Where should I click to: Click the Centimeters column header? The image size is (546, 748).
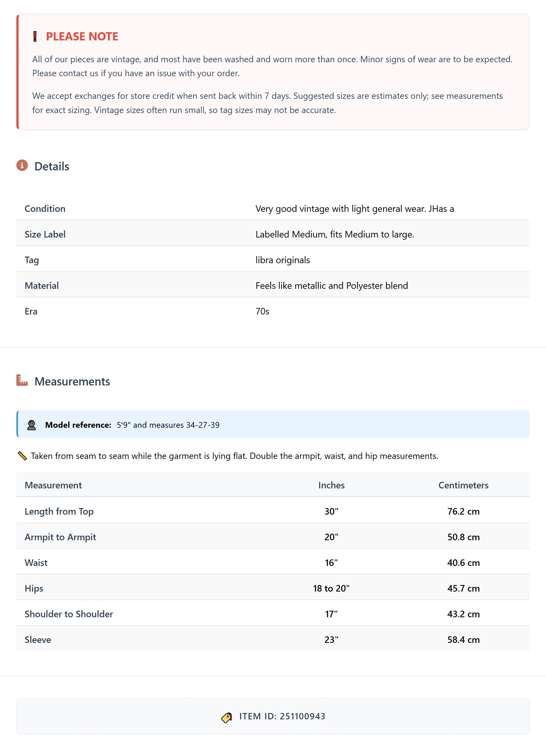coord(463,485)
